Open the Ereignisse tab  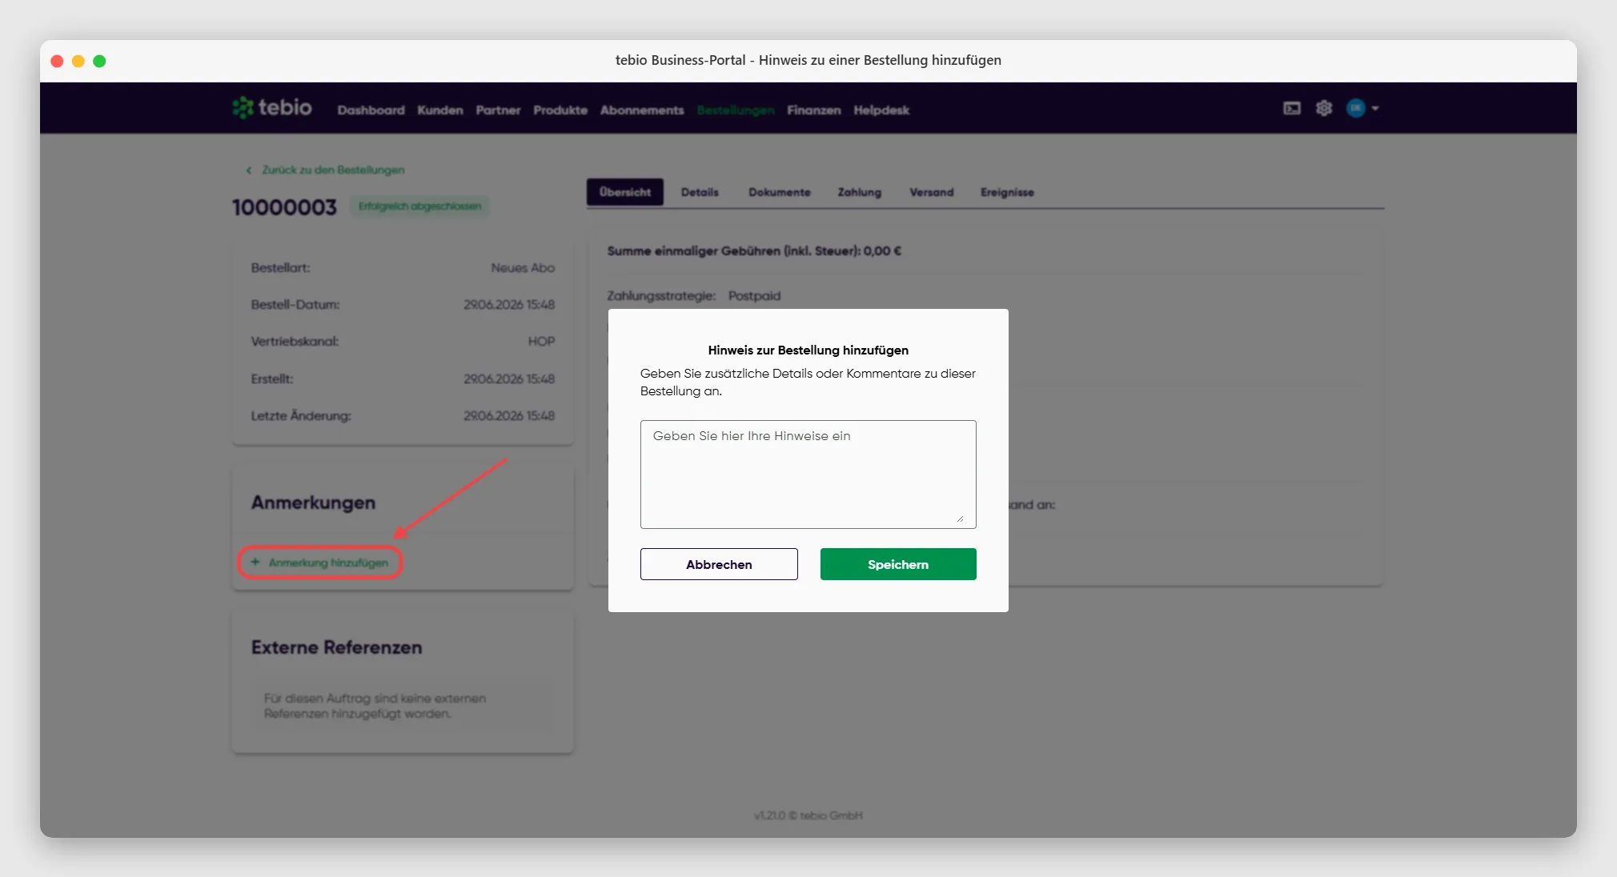tap(1007, 192)
